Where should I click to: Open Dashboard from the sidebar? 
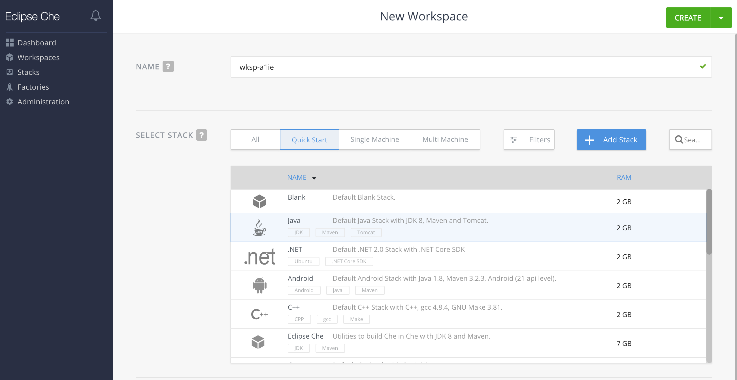(x=37, y=43)
